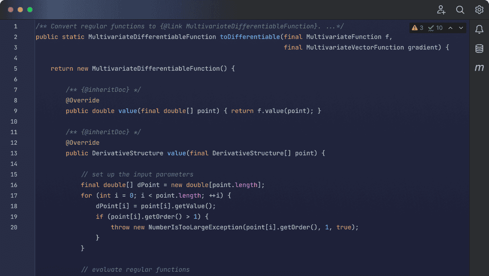Select the @Override annotation on line 8
The height and width of the screenshot is (276, 489).
pos(82,100)
